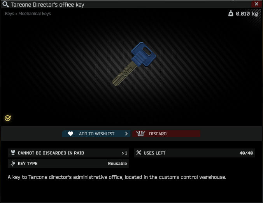Click the crossed tools Uses Left icon

coord(139,153)
